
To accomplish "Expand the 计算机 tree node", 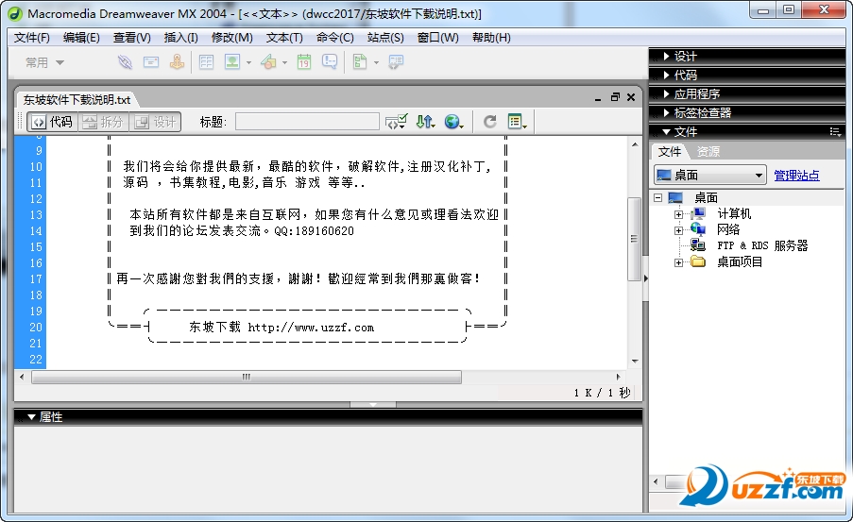I will coord(678,214).
